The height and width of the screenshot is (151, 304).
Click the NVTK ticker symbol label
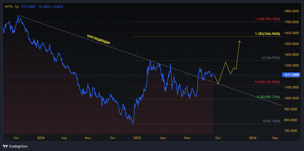(x=9, y=7)
